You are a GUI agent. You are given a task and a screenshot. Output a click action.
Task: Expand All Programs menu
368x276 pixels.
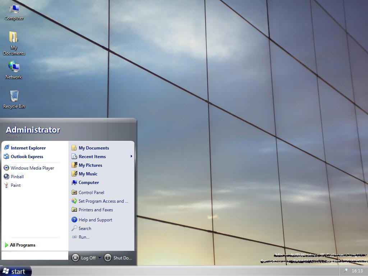20,245
